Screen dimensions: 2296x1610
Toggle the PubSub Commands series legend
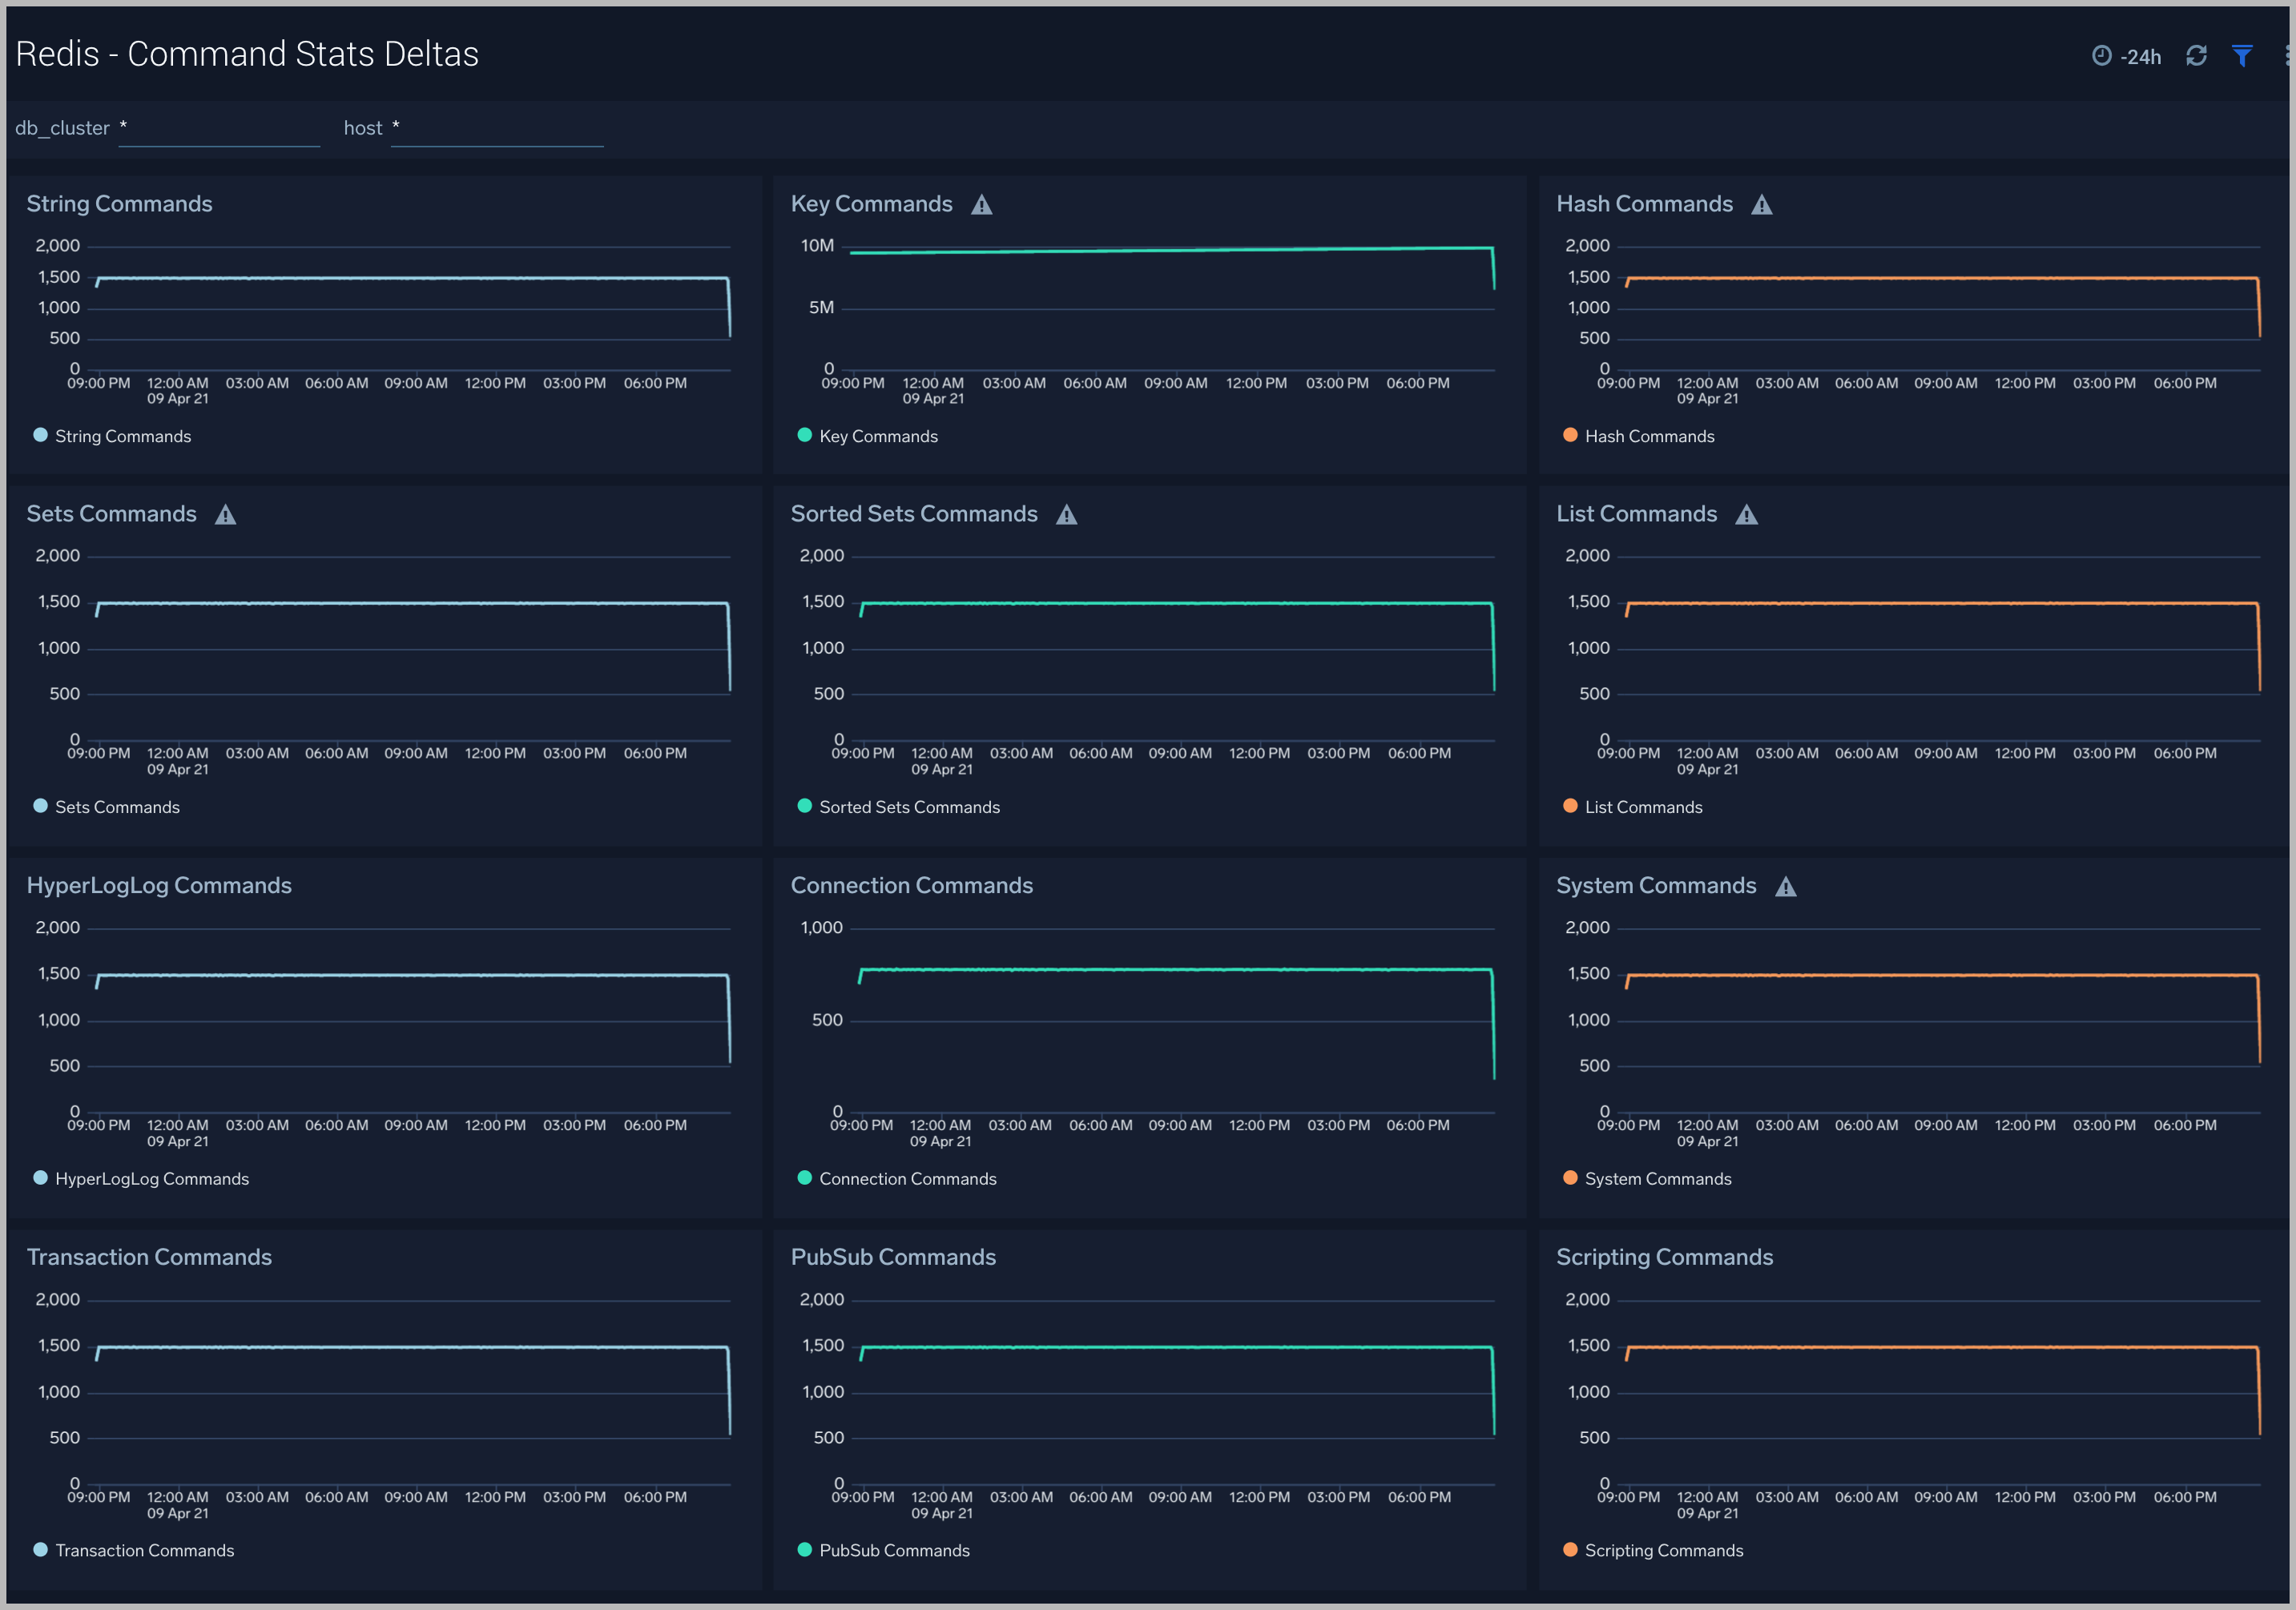[884, 1550]
